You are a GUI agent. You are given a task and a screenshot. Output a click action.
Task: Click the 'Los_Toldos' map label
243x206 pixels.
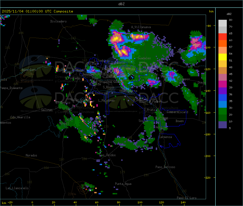[107, 155]
